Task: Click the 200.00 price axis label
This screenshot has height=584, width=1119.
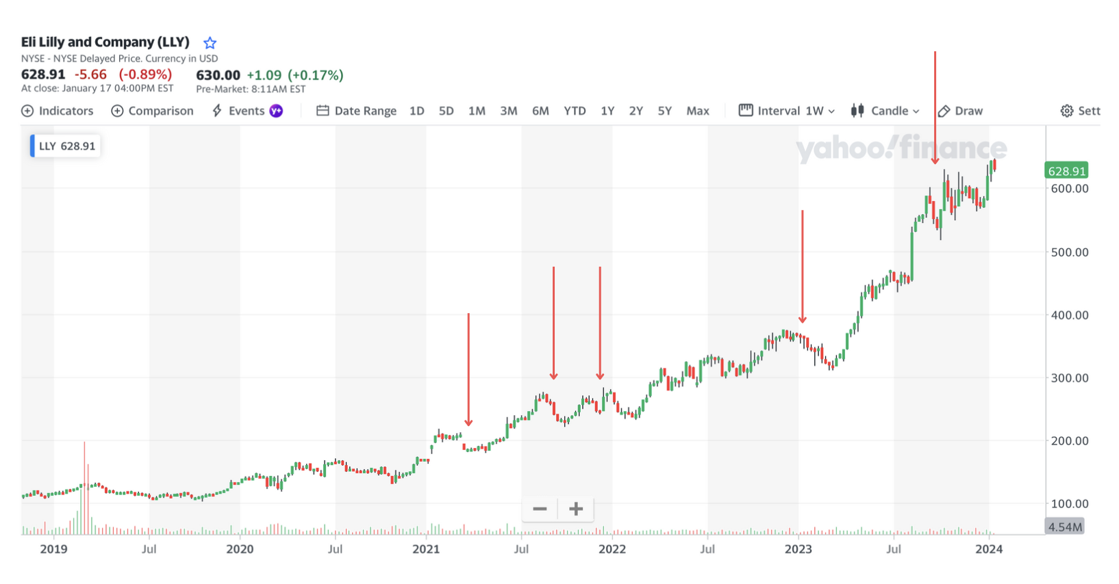Action: tap(1070, 441)
